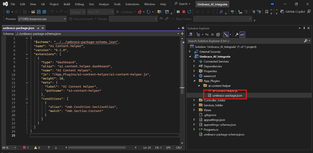Click the Save file toolbar icon
Screen dimensions: 313x153
[39, 12]
